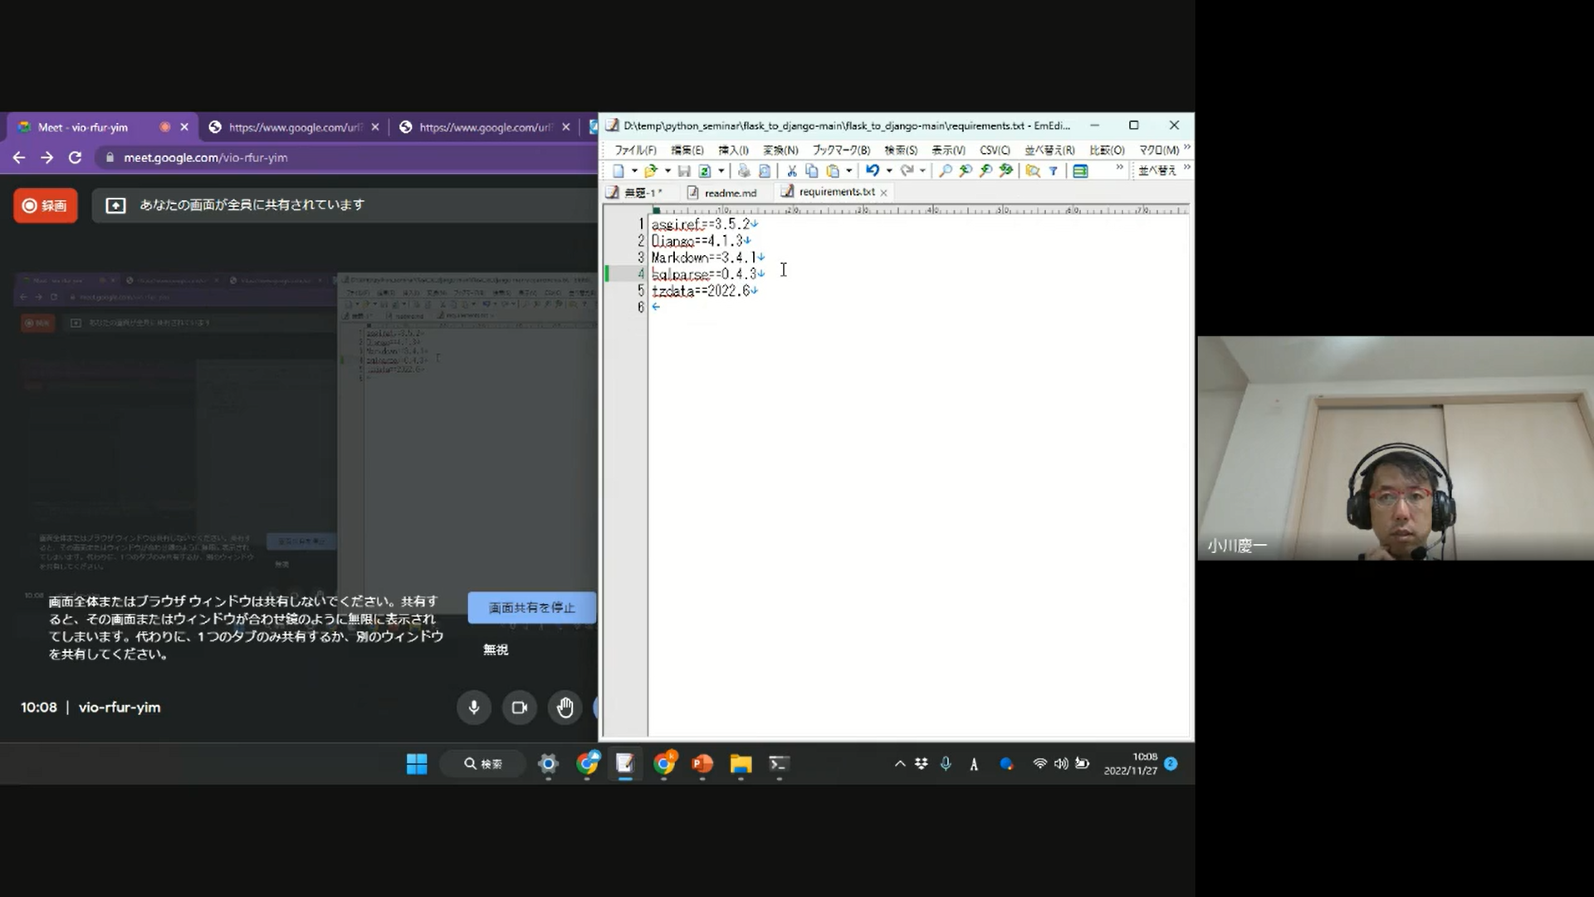This screenshot has height=897, width=1594.
Task: Click the 画面共有を停止 button
Action: coord(531,608)
